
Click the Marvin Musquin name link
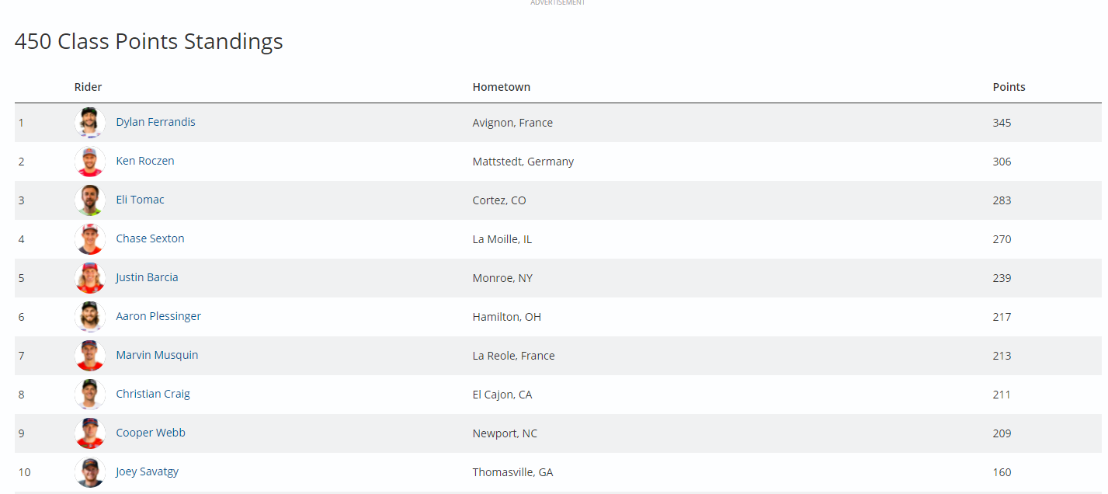157,355
